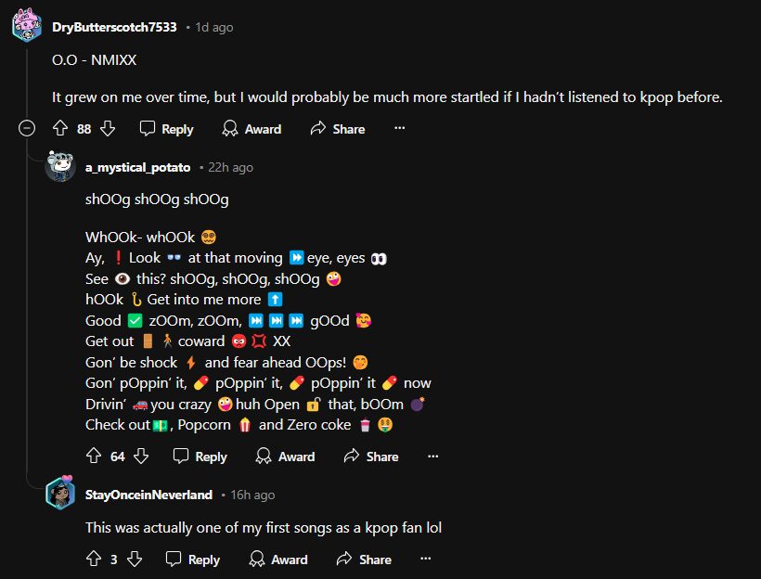Award StayOnceinNeverland's comment
Image resolution: width=761 pixels, height=579 pixels.
277,559
